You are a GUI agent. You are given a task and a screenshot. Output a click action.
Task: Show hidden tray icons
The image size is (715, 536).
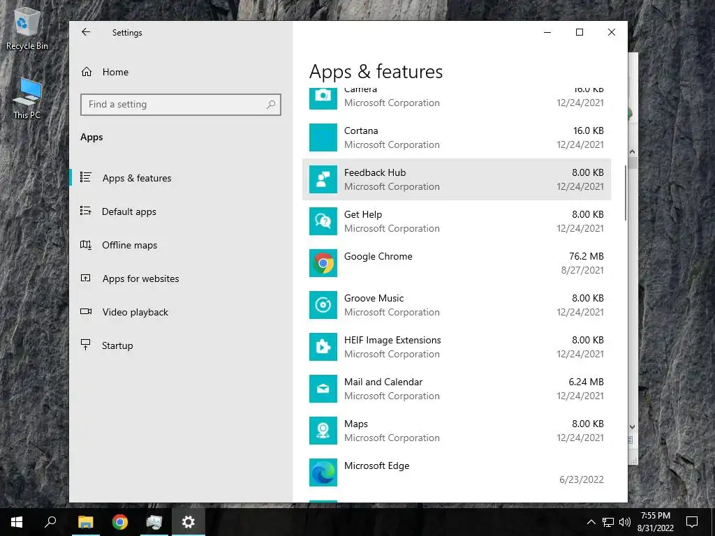[x=591, y=522]
